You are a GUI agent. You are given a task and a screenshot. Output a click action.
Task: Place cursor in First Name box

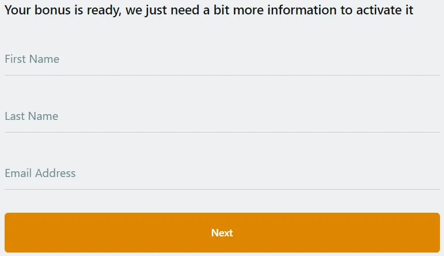222,59
